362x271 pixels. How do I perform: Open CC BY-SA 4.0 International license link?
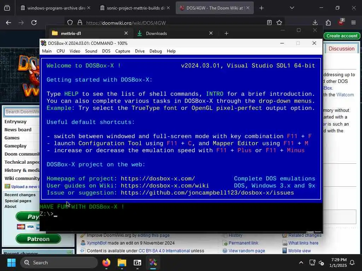(164, 251)
